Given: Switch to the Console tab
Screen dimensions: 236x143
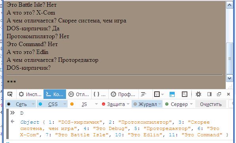Looking at the screenshot, I should coord(55,94).
